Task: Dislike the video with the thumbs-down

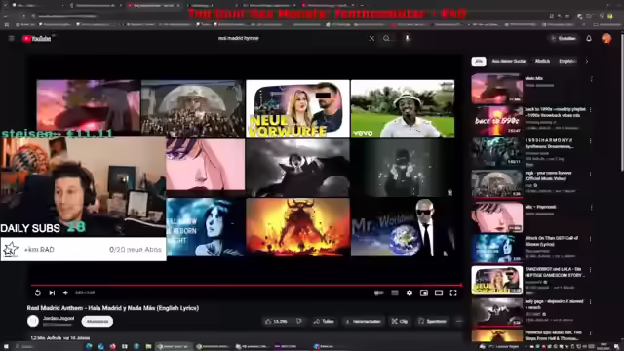Action: click(x=299, y=321)
